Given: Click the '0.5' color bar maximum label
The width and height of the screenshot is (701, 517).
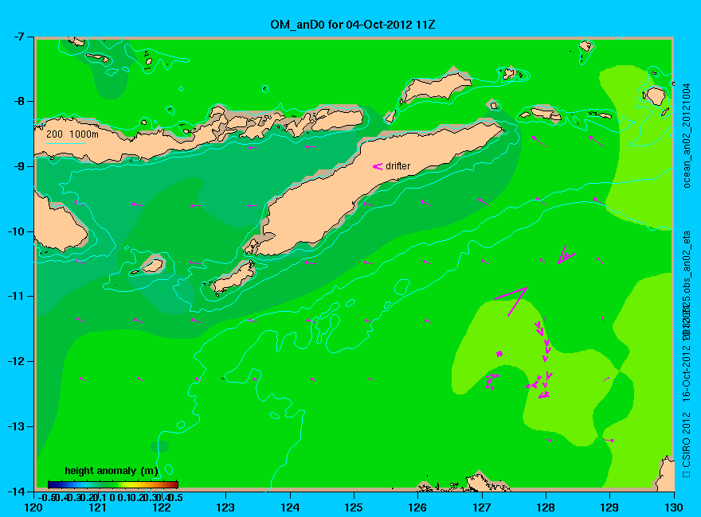Looking at the screenshot, I should (177, 497).
